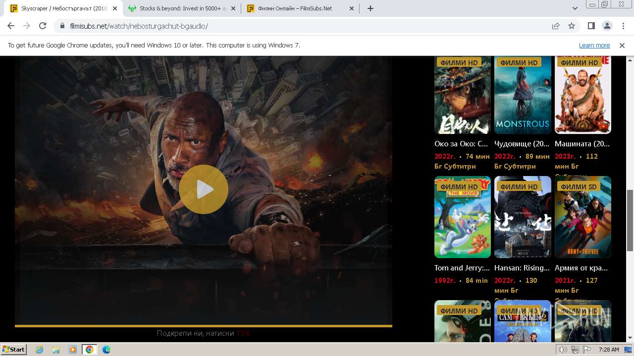Launch Microsoft Edge from taskbar

click(106, 350)
